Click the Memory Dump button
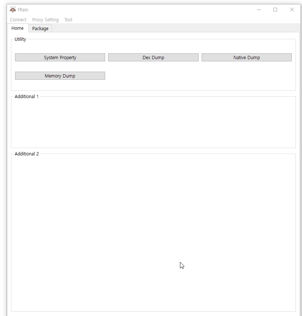This screenshot has height=316, width=302. click(x=60, y=76)
